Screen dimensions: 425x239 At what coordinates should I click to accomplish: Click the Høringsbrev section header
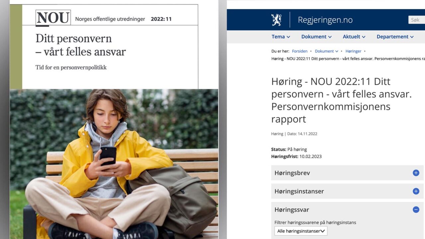pyautogui.click(x=292, y=173)
